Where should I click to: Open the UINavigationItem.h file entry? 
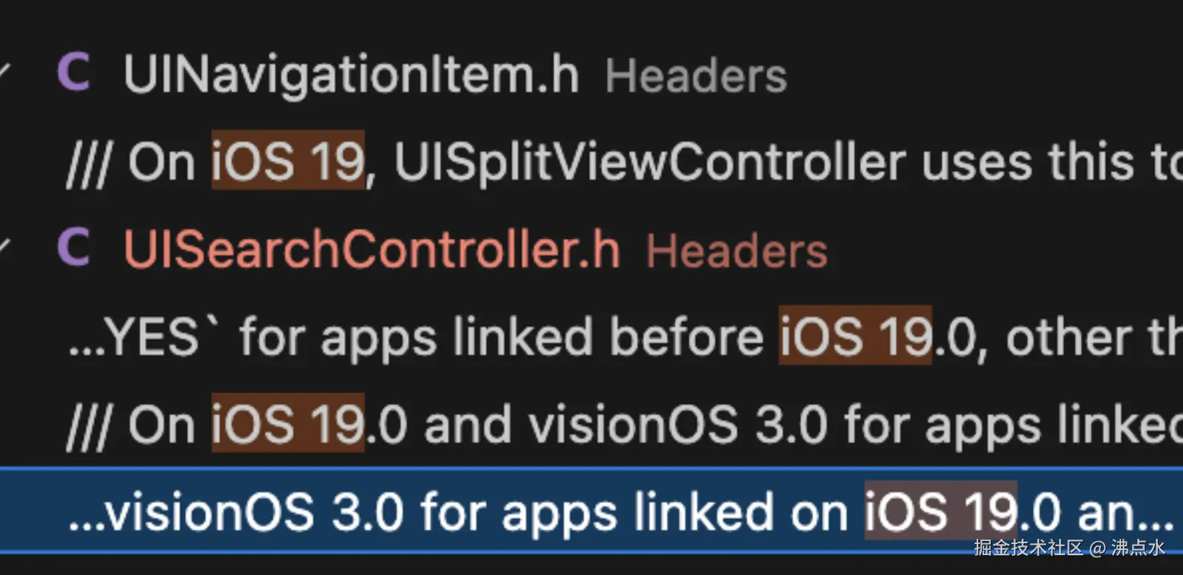(351, 74)
